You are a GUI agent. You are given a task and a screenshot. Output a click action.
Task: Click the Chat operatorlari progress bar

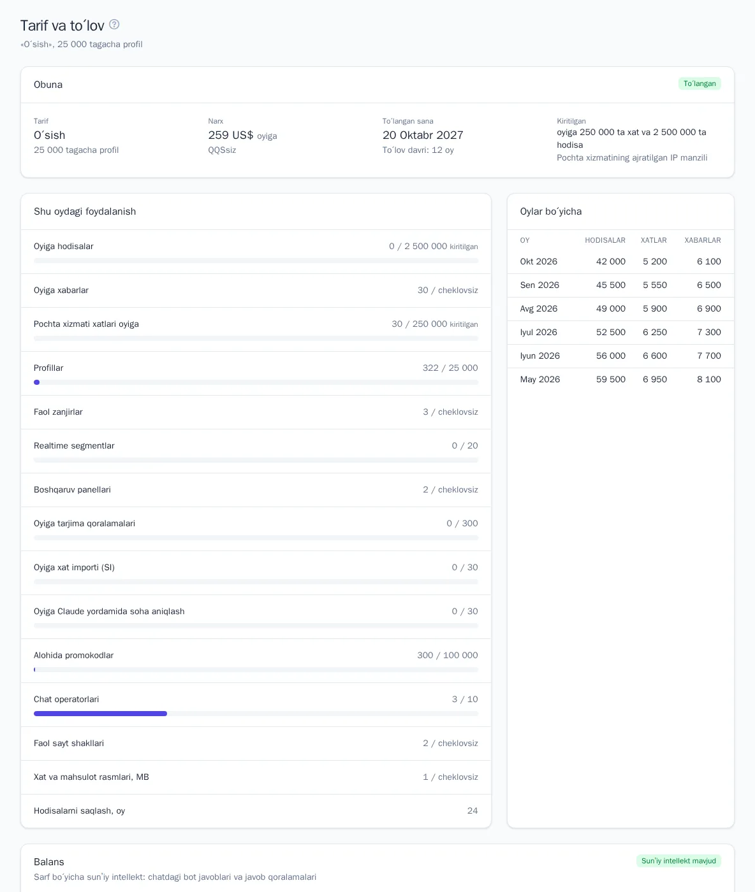[256, 714]
